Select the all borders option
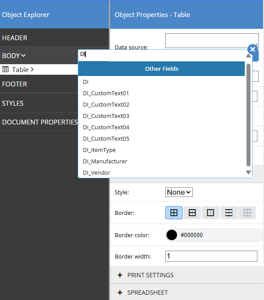264x300 pixels. coord(174,213)
